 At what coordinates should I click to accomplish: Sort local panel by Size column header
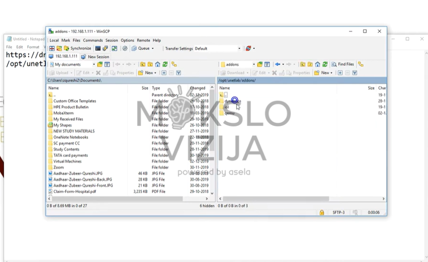139,88
